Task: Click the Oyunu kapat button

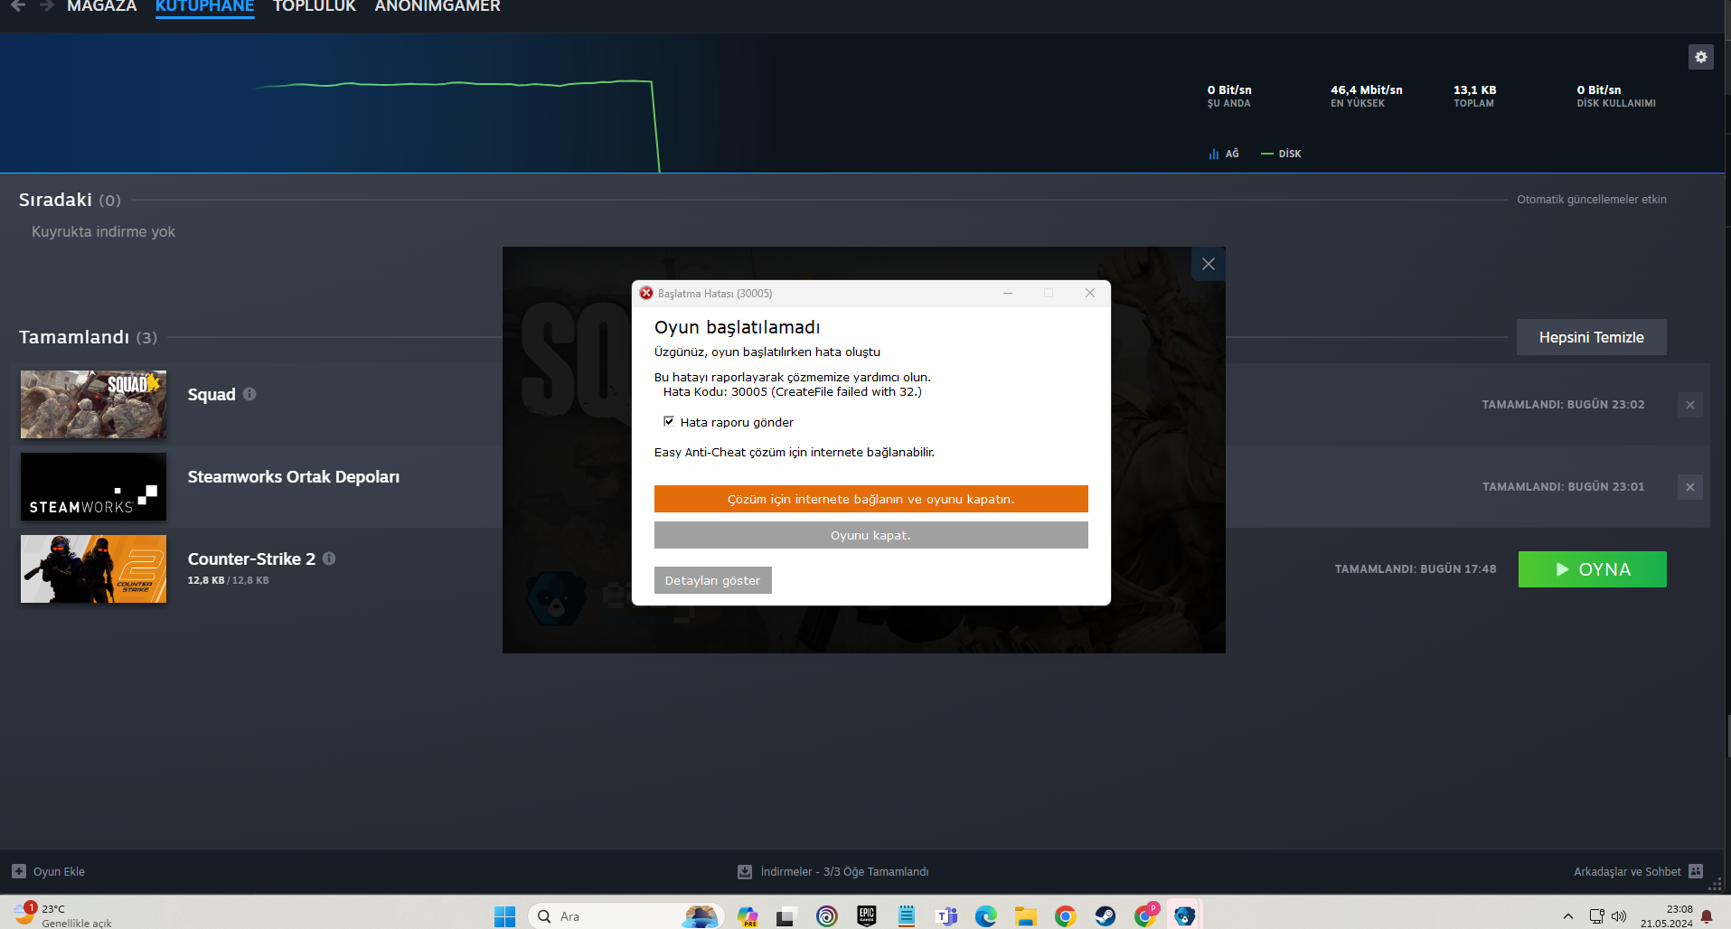Action: click(x=870, y=535)
